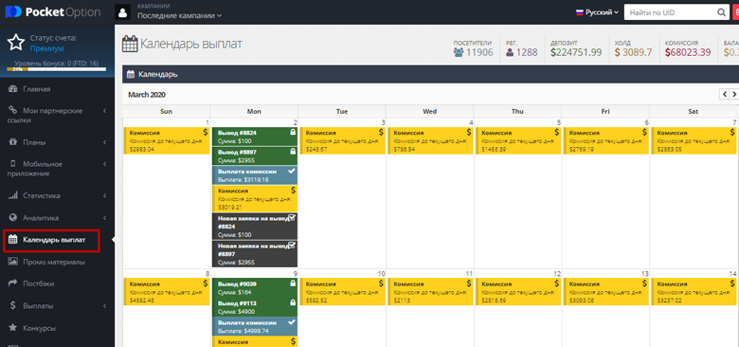Open Вывод #8824 event on March 2
Viewport: 739px width, 347px height.
click(x=255, y=137)
